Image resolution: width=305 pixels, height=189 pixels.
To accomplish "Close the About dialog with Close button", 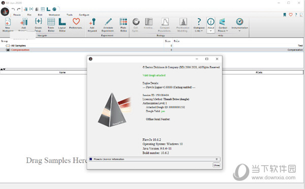I will [x=217, y=165].
